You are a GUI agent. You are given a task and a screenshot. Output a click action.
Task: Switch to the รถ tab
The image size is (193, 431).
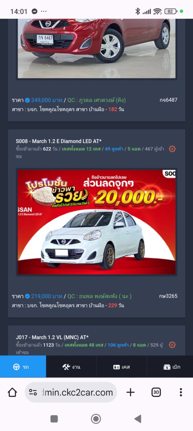pos(23,367)
